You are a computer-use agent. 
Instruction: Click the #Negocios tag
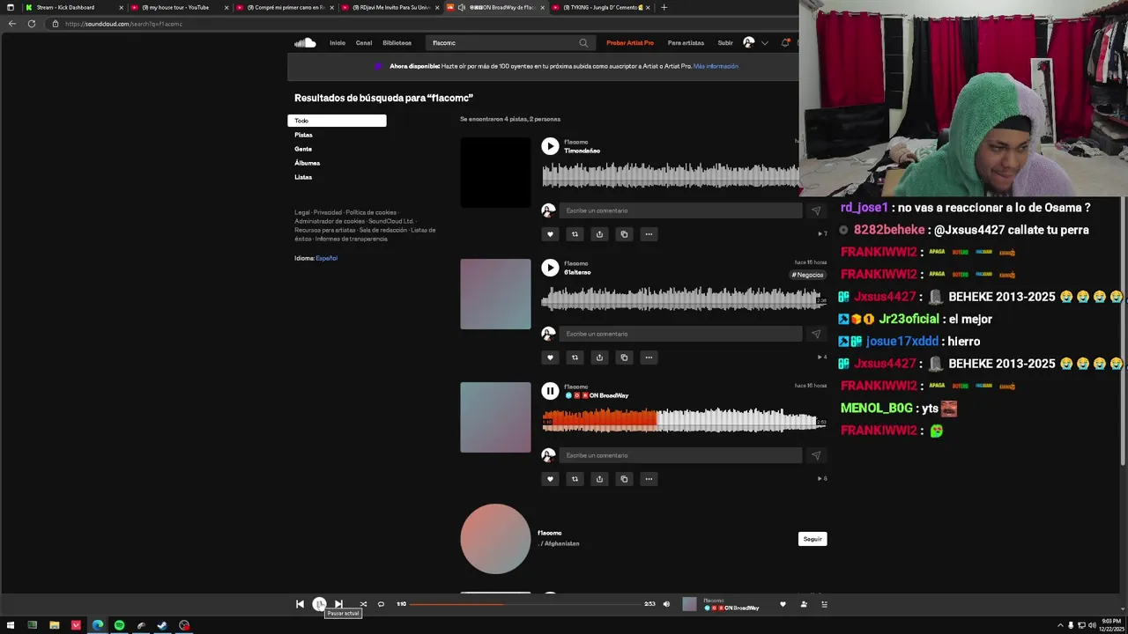[x=807, y=275]
